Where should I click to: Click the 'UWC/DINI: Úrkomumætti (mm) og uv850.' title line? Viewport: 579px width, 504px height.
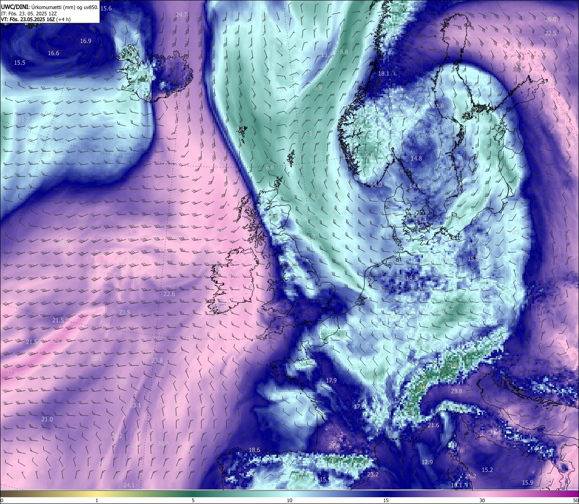50,7
